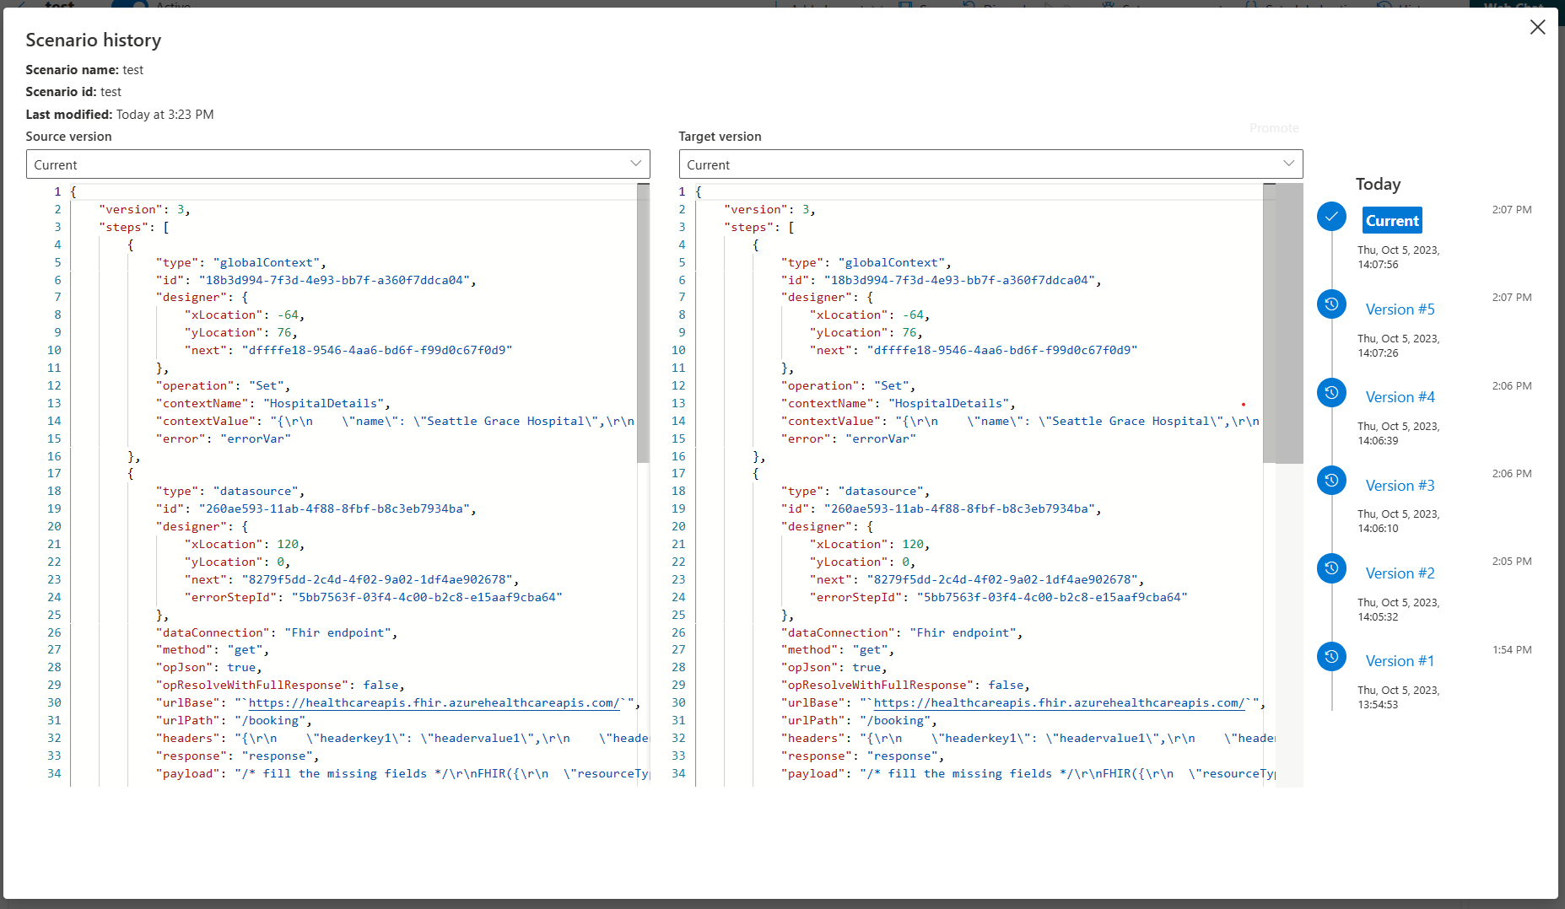Click the disabled Promote button
The height and width of the screenshot is (909, 1565).
point(1274,128)
